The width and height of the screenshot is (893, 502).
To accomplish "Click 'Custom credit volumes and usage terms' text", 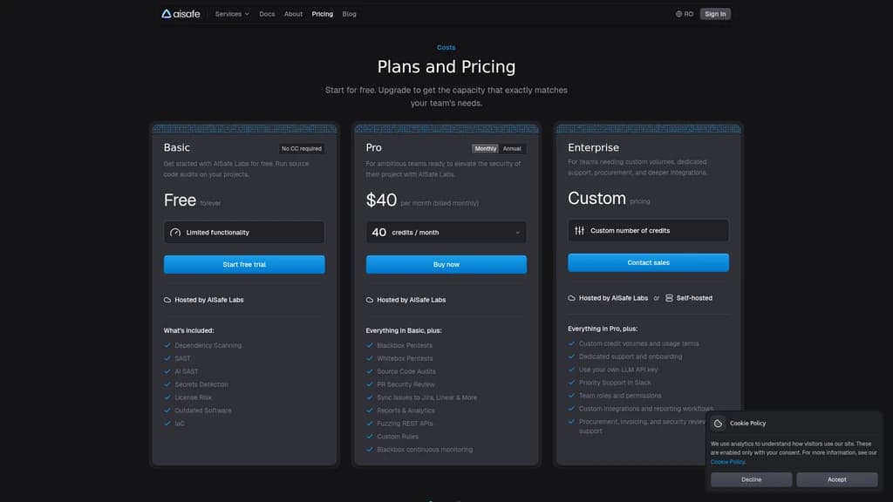I will (x=638, y=343).
